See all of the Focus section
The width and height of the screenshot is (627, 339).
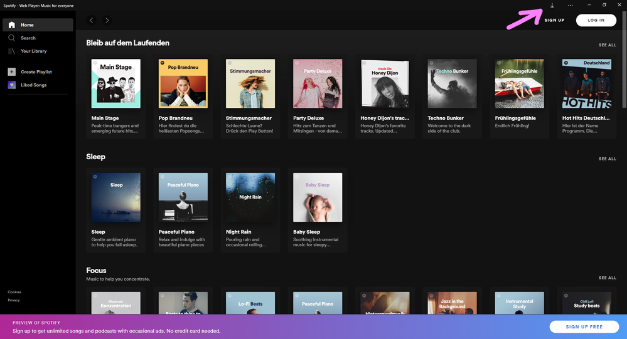click(607, 278)
